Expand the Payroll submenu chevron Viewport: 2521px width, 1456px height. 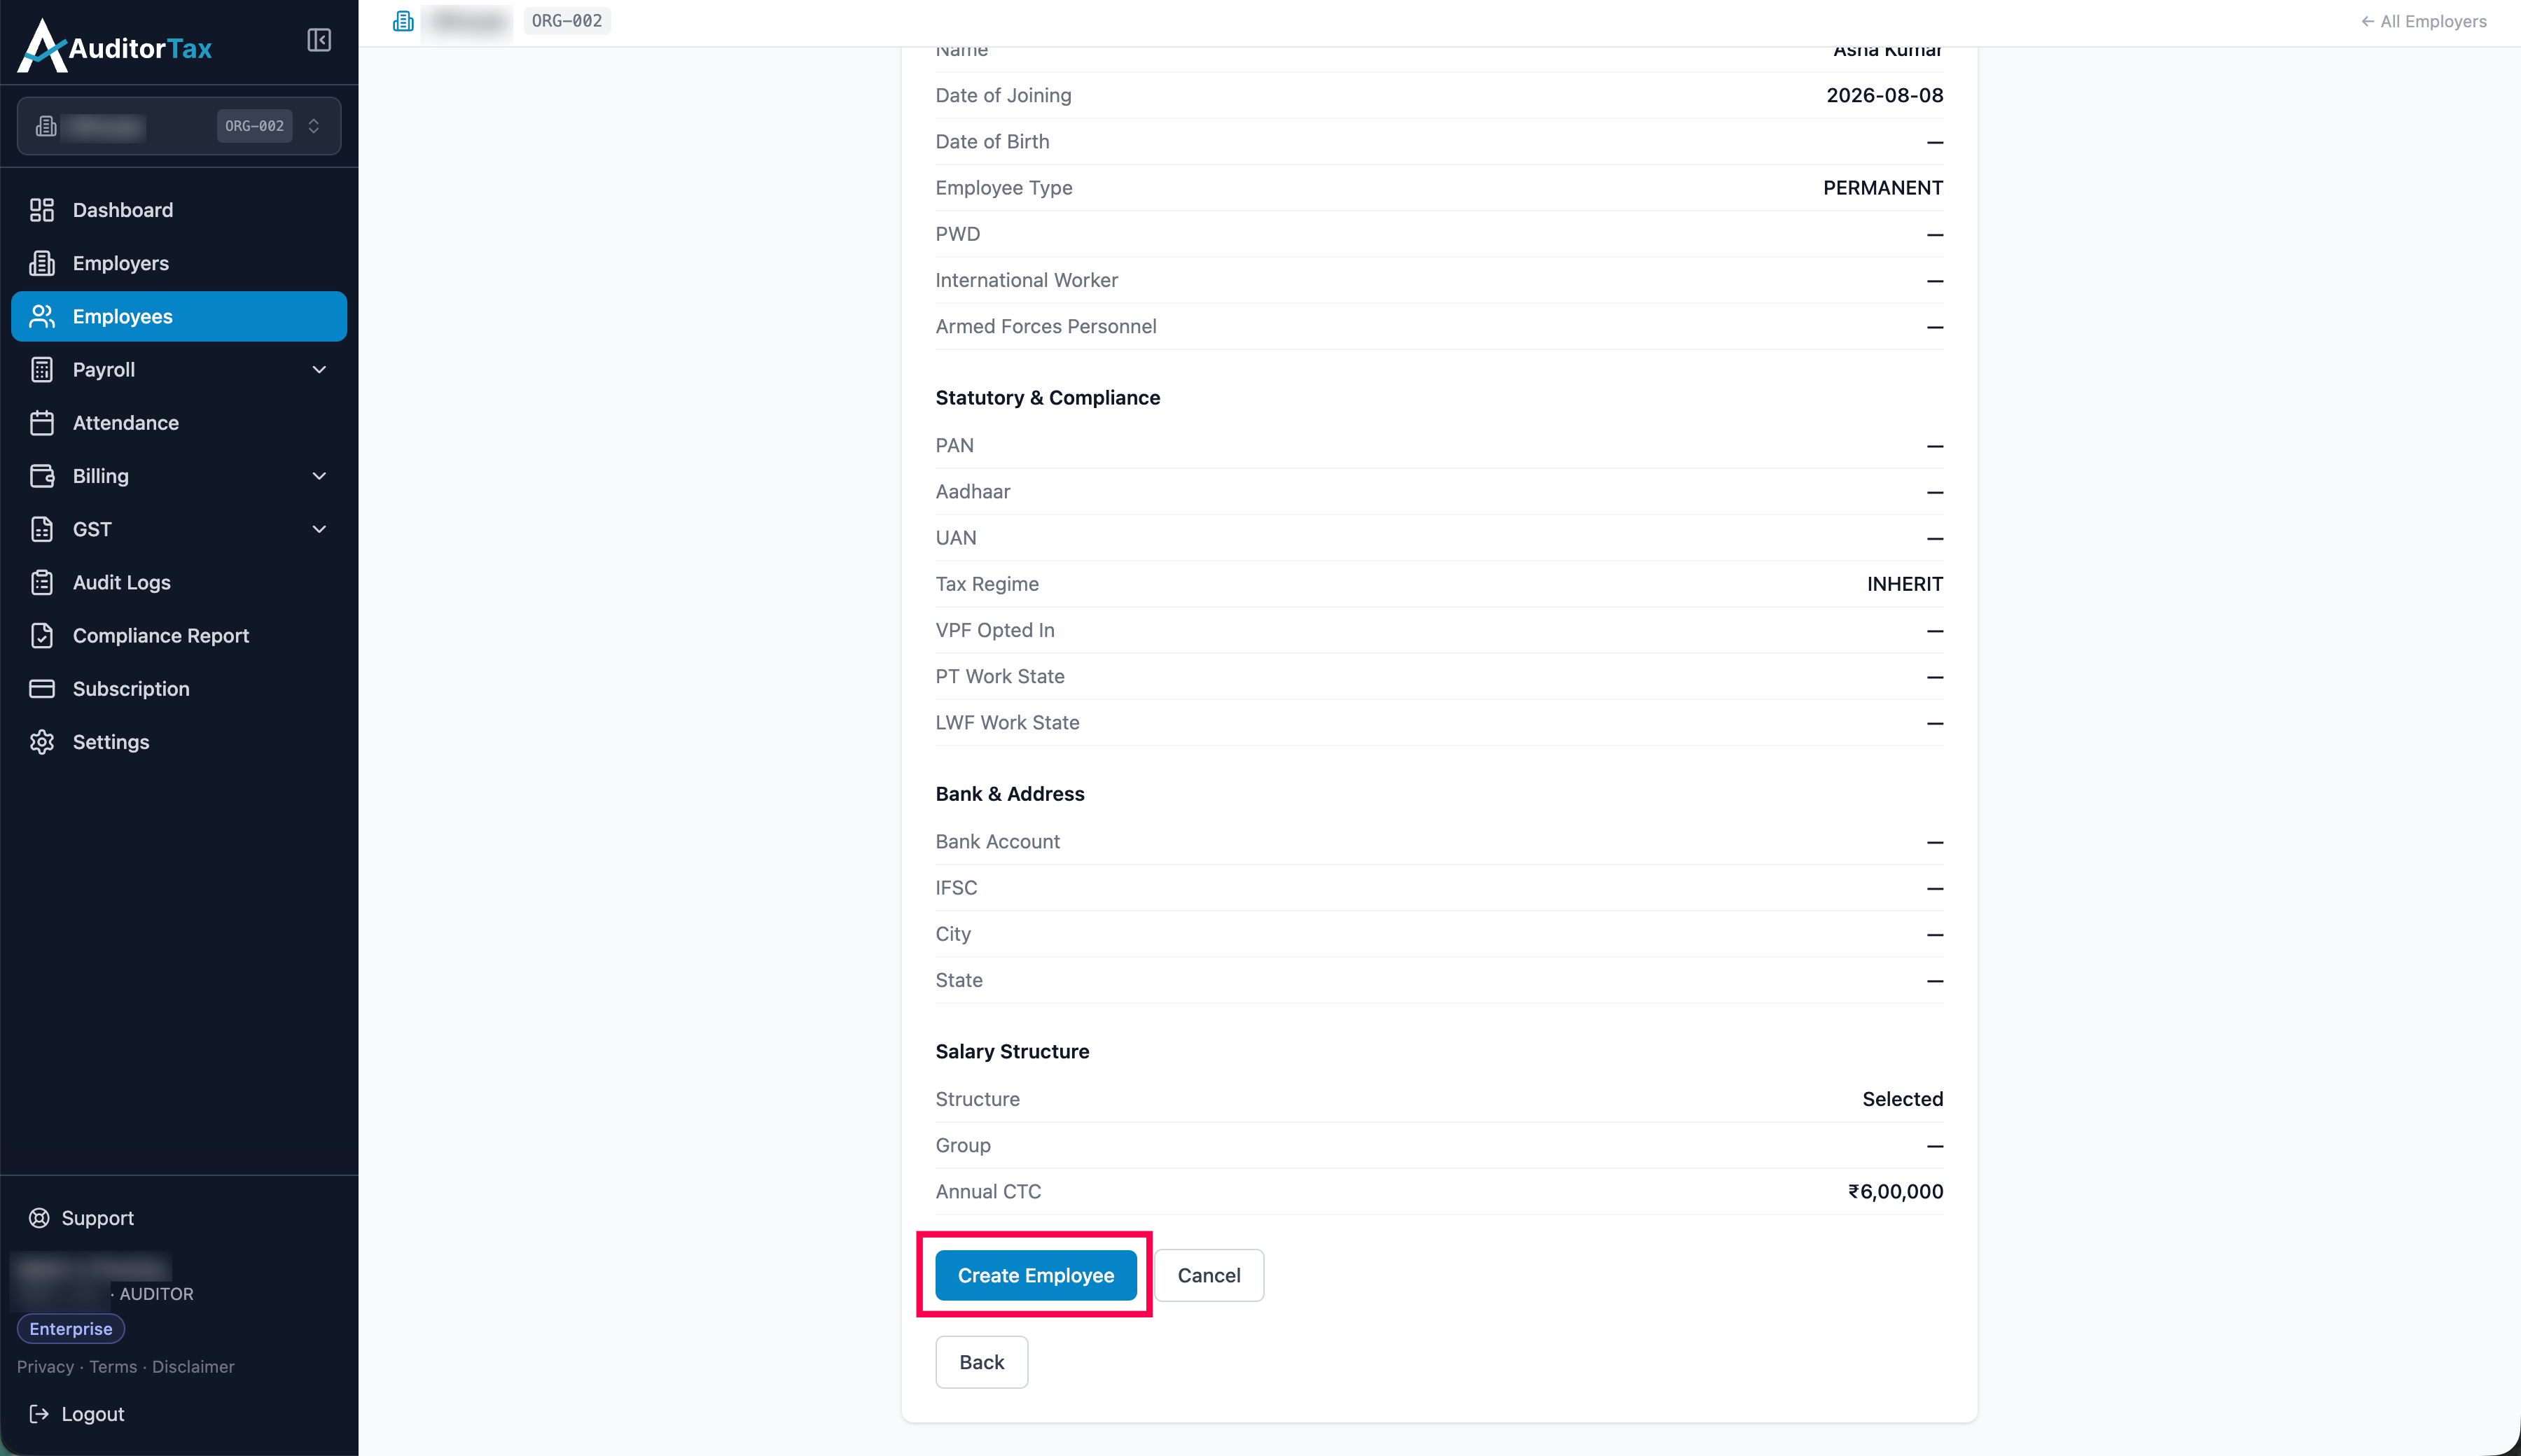(x=319, y=370)
